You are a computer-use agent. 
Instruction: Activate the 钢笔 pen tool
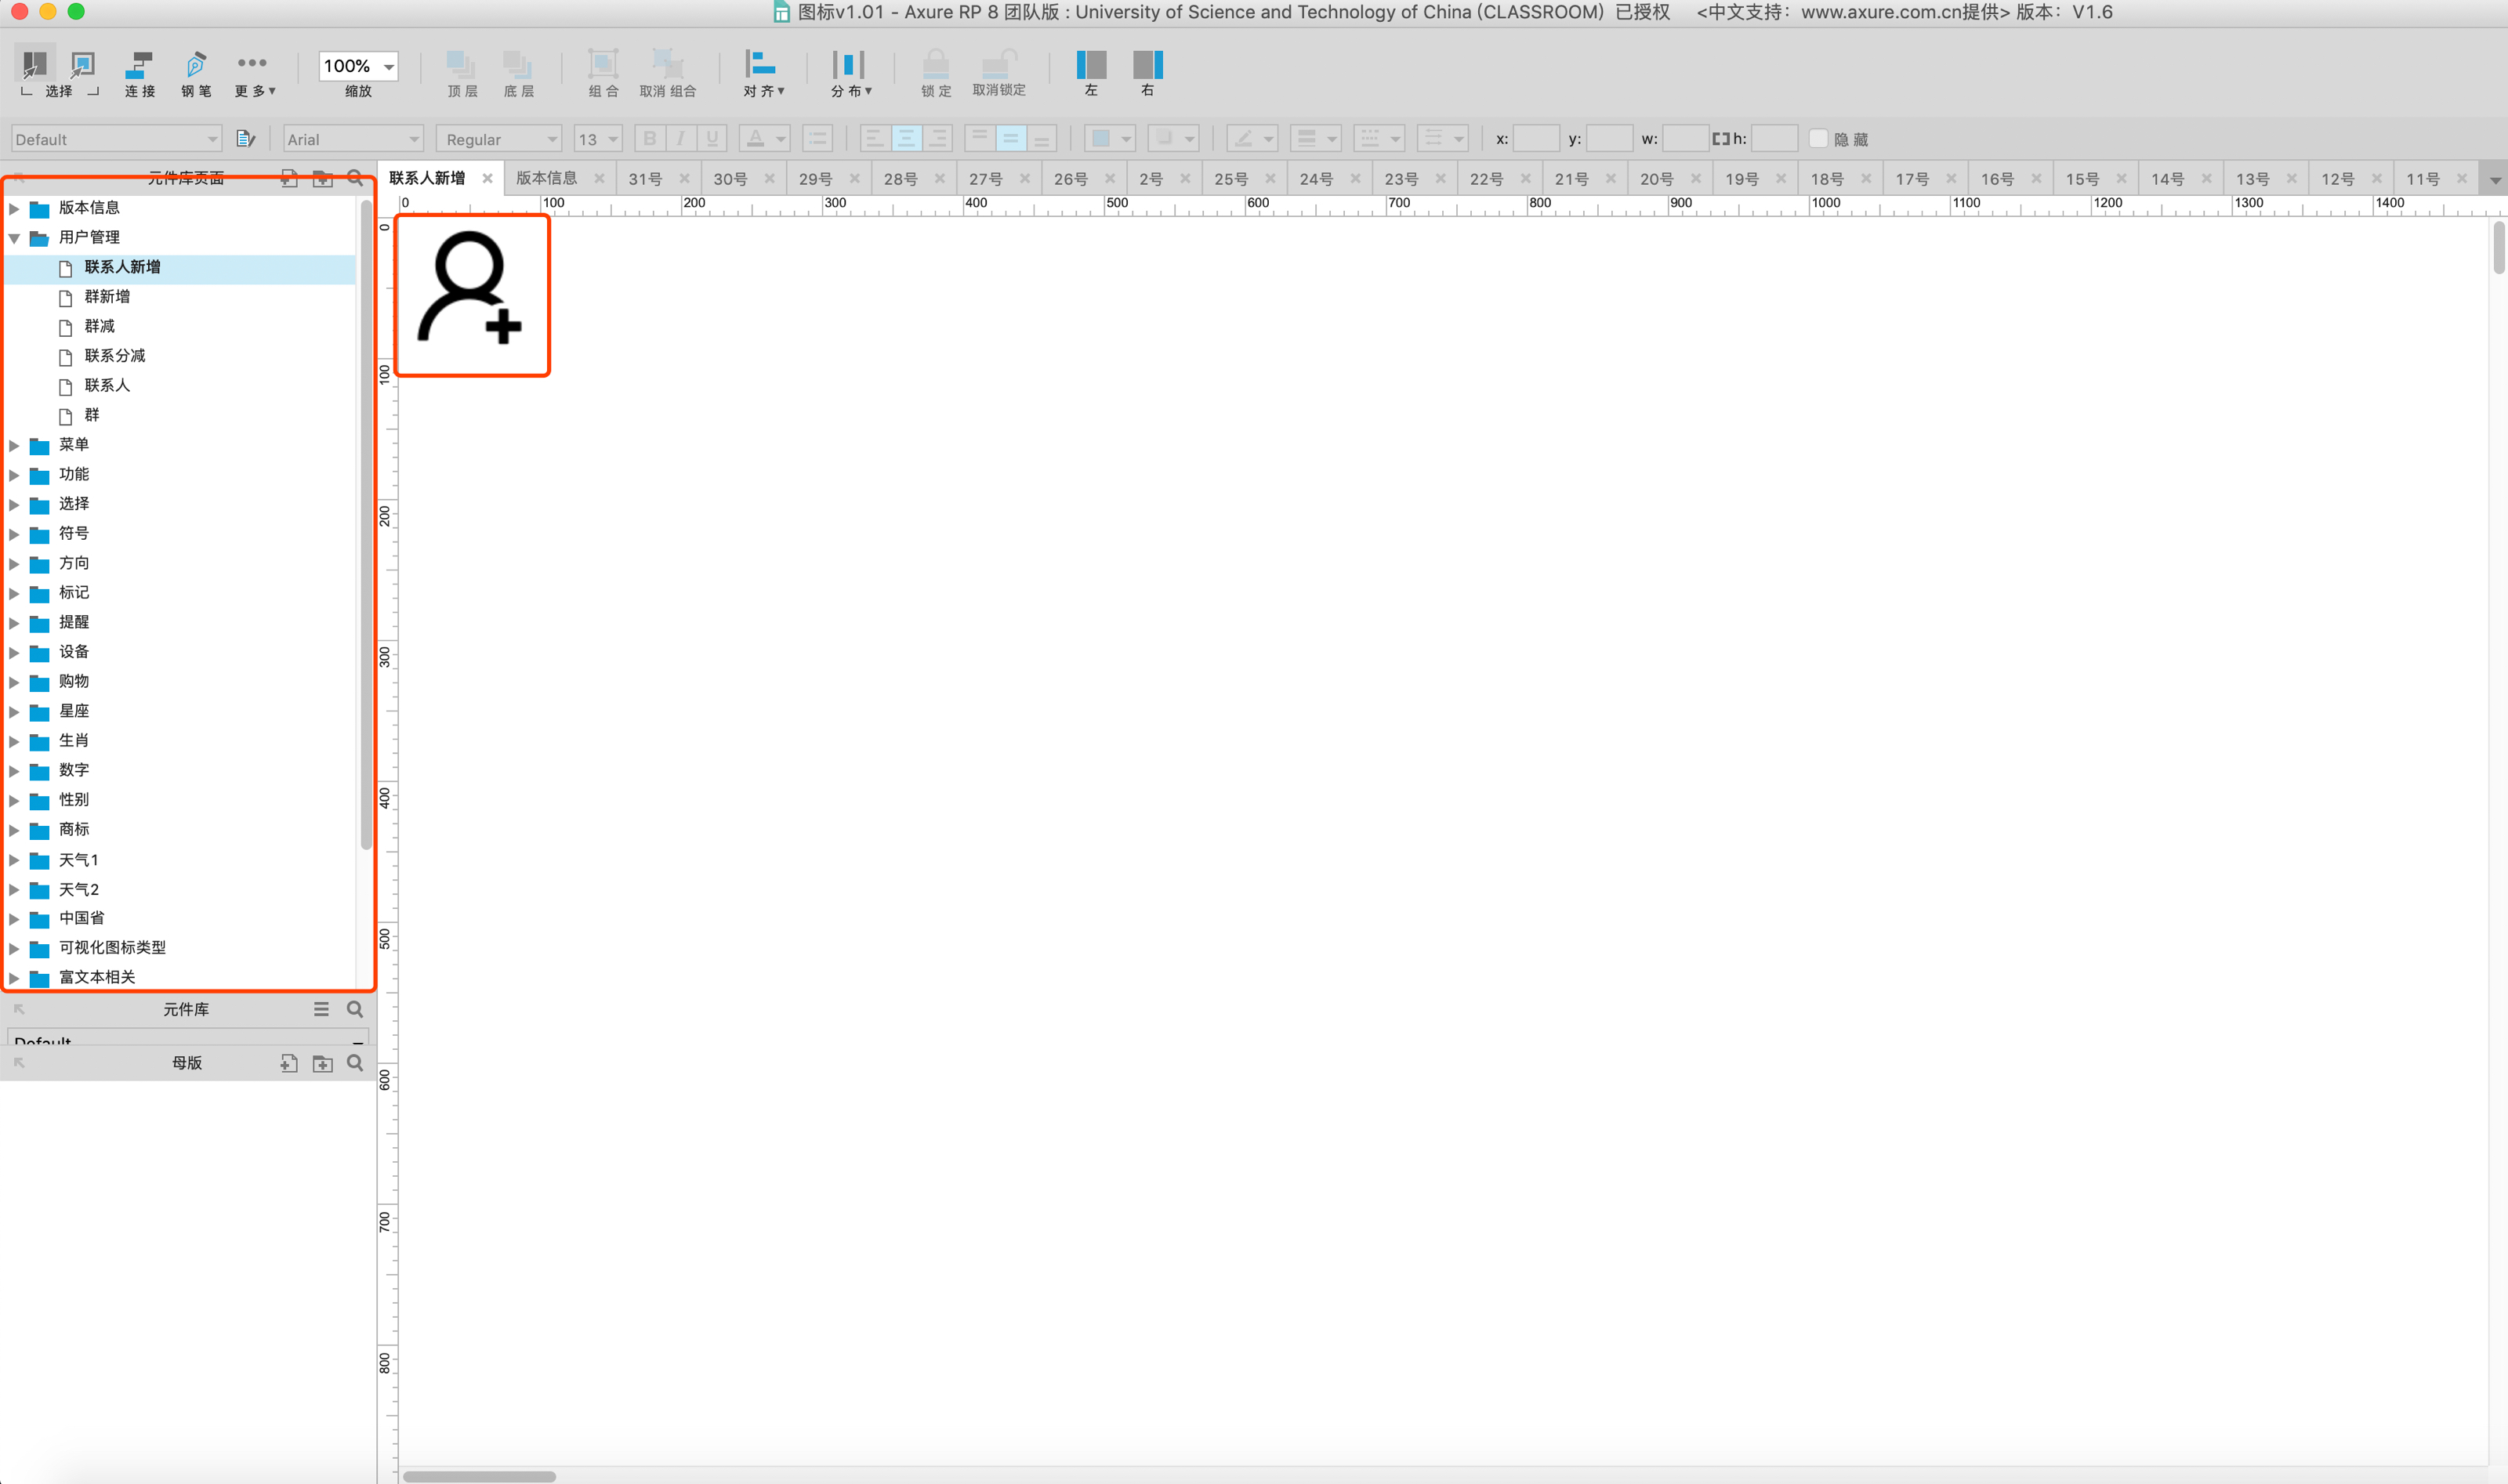[x=196, y=74]
